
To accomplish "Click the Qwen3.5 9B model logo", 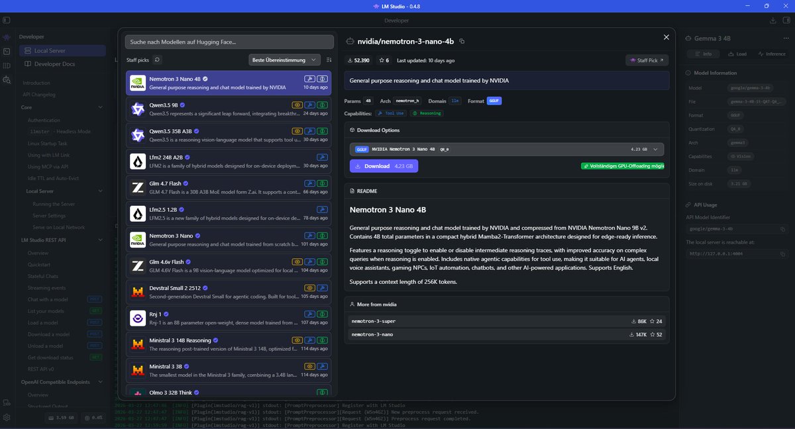I will (138, 109).
